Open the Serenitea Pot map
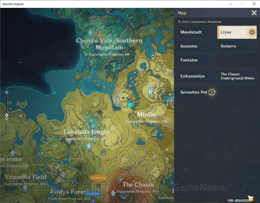Screen dimensions: 260x203 click(197, 92)
